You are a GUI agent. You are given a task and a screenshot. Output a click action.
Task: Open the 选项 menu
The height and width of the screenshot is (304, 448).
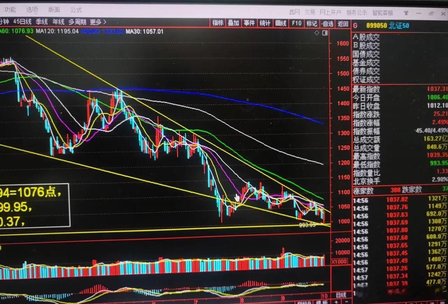pos(32,9)
